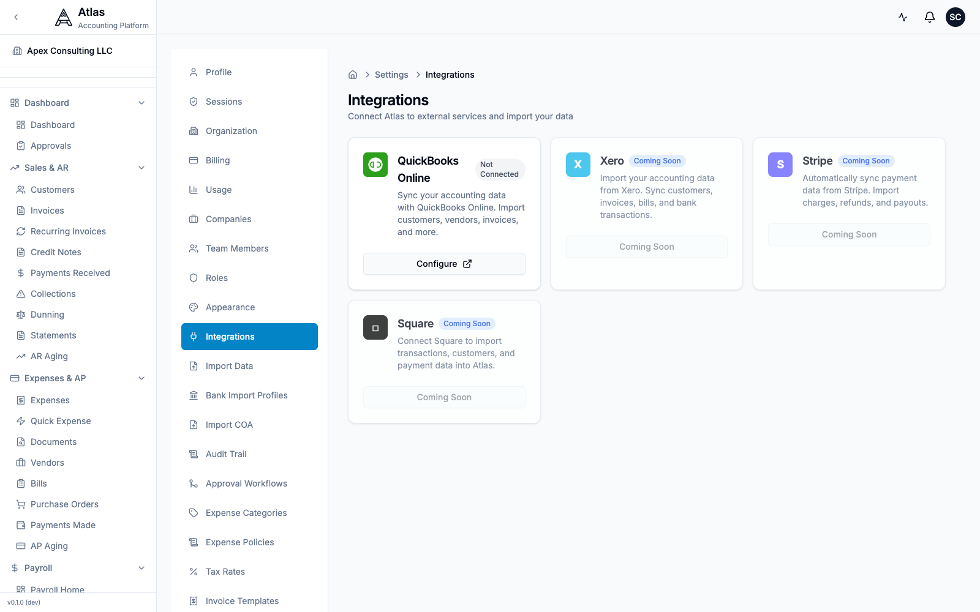Collapse the Sales & AR section chevron
This screenshot has height=612, width=980.
tap(141, 168)
